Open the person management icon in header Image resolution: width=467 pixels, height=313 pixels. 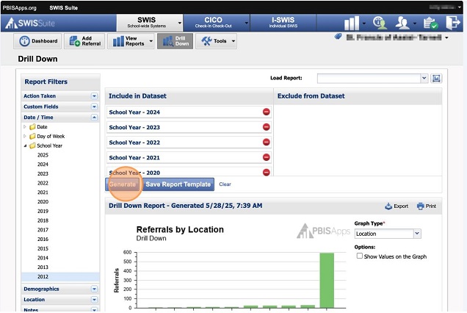(x=402, y=23)
